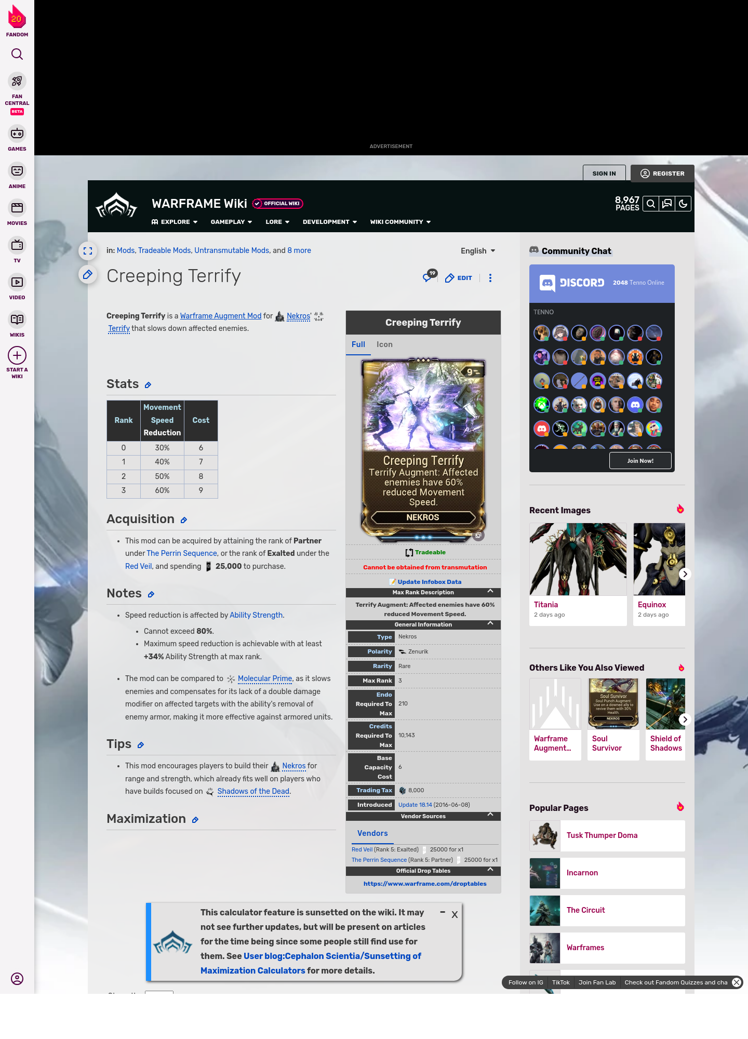Open the user profile icon at sidebar bottom
This screenshot has width=748, height=1039.
(17, 979)
